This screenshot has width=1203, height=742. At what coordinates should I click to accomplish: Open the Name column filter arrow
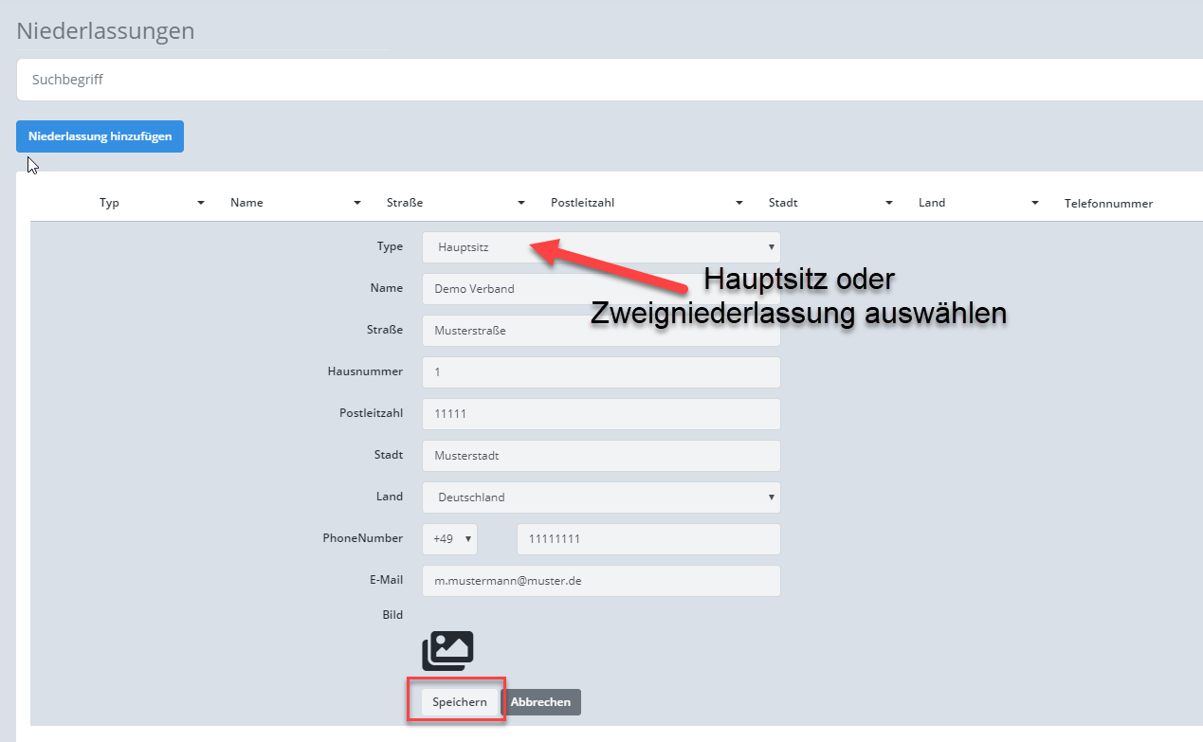click(357, 204)
